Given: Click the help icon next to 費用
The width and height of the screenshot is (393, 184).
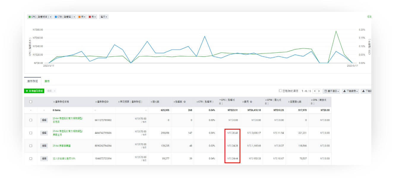Looking at the screenshot, I should (251, 102).
